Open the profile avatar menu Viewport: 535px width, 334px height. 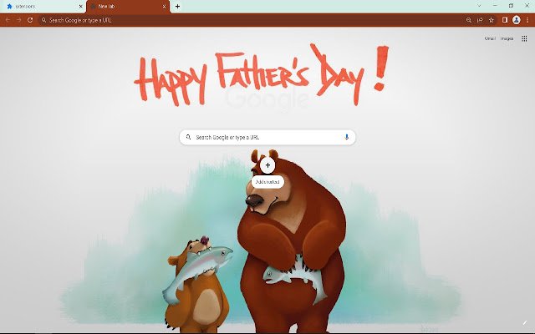coord(517,20)
